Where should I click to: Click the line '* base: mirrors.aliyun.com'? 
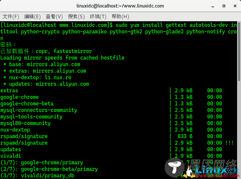[x=42, y=64]
